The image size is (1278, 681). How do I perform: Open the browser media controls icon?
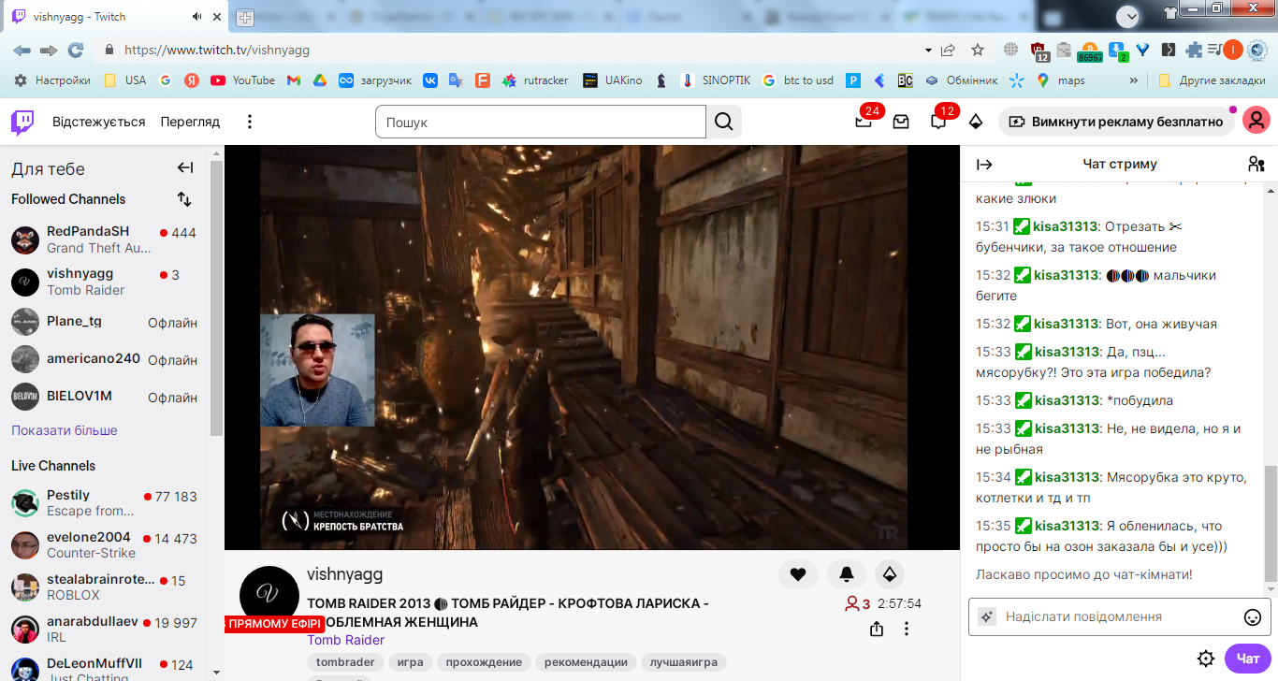point(1215,50)
